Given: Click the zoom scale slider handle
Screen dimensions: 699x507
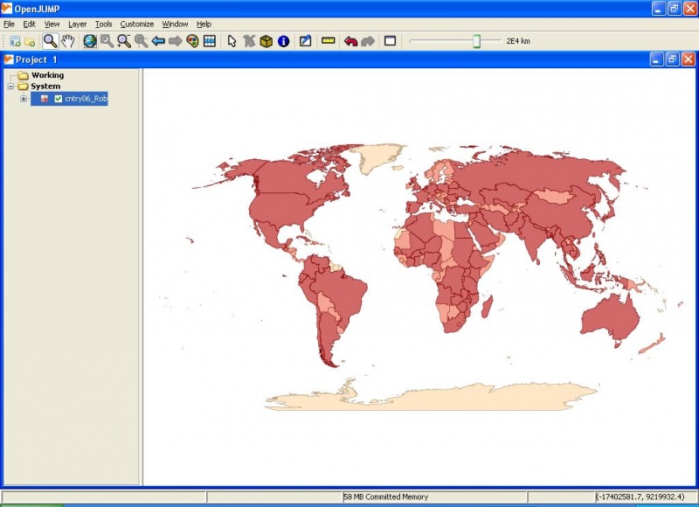Looking at the screenshot, I should 477,41.
